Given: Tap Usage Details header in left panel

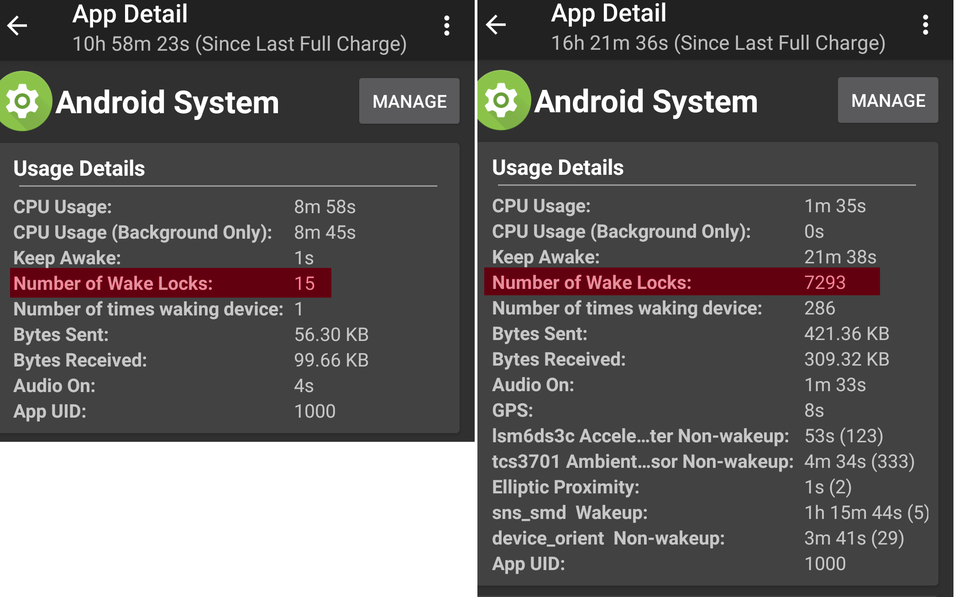Looking at the screenshot, I should pyautogui.click(x=79, y=168).
